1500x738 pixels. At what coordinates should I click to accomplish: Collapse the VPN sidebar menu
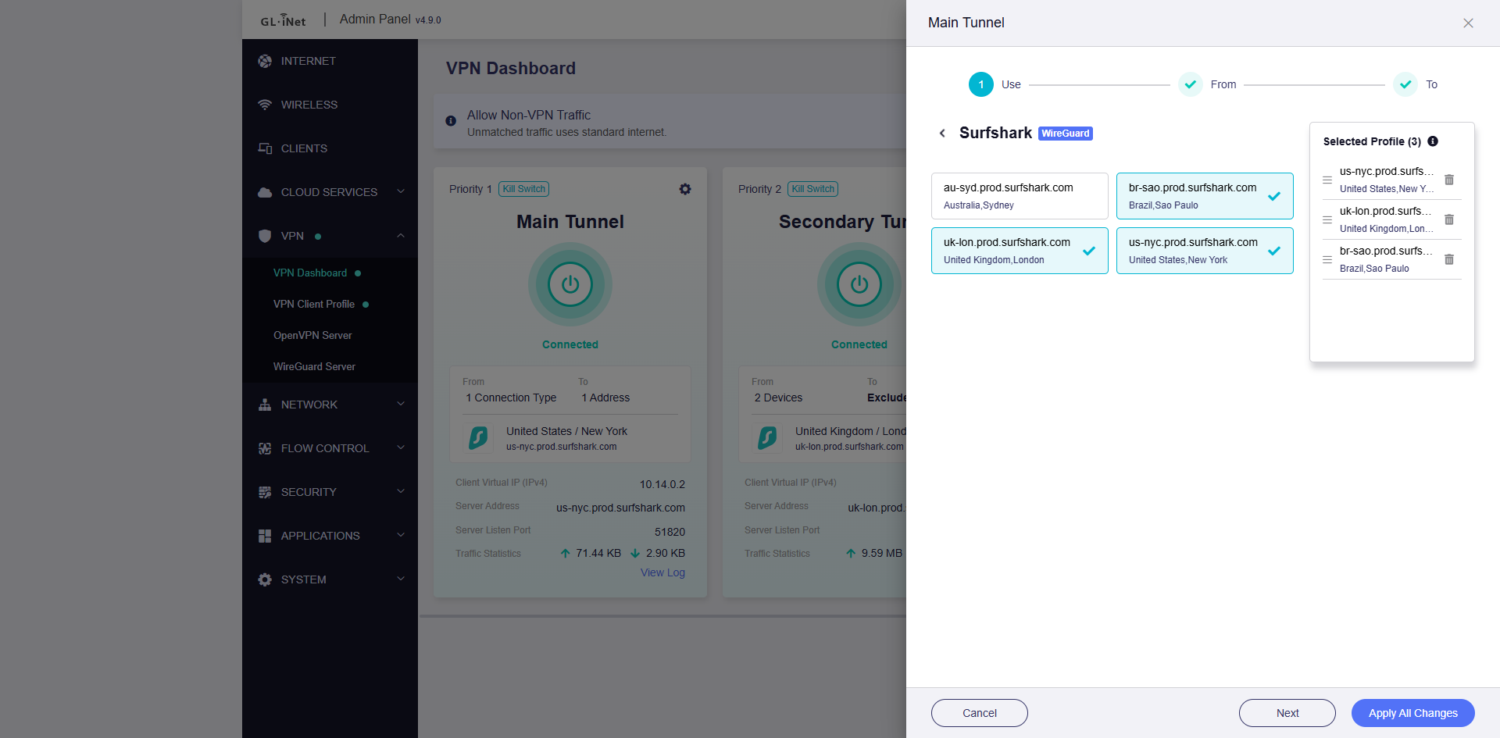330,236
